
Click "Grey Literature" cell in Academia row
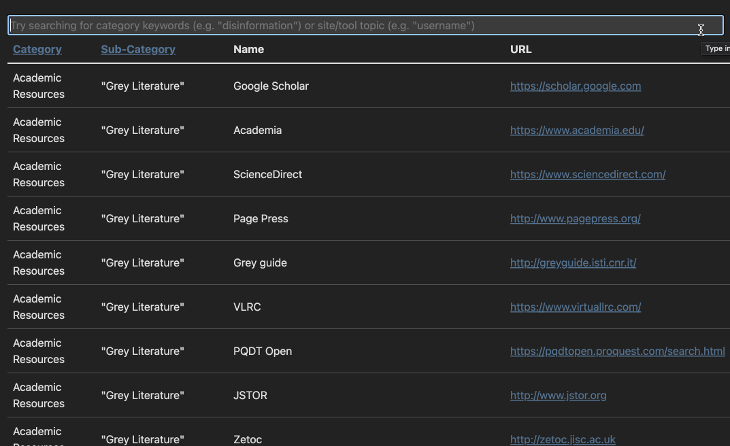coord(142,131)
